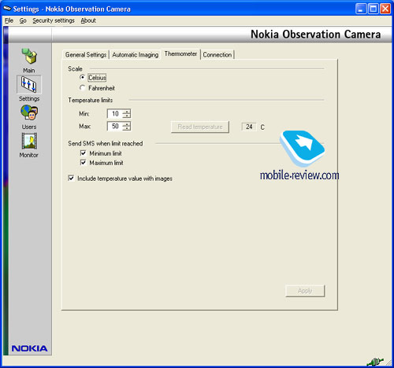
Task: Select the Settings sliders icon
Action: [x=29, y=84]
